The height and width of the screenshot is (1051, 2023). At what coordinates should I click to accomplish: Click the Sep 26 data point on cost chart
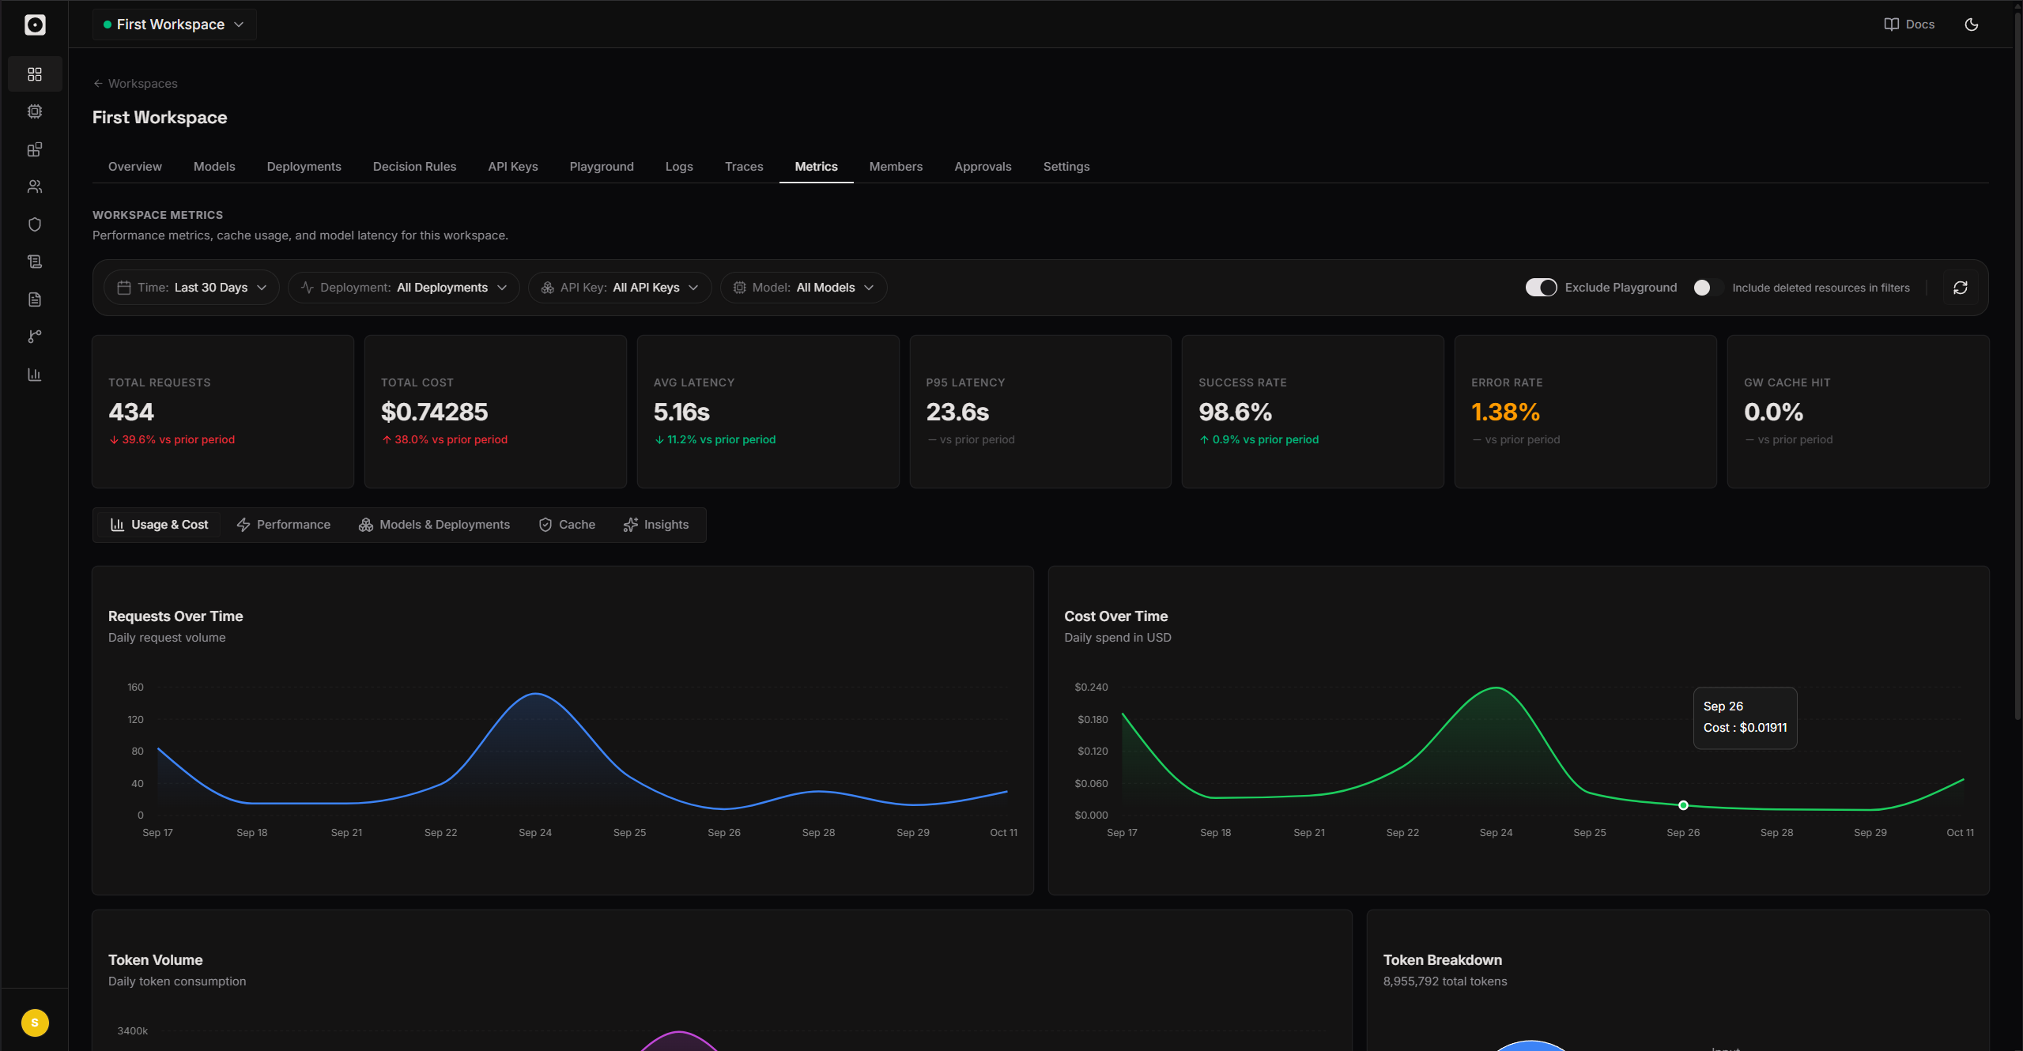1683,805
